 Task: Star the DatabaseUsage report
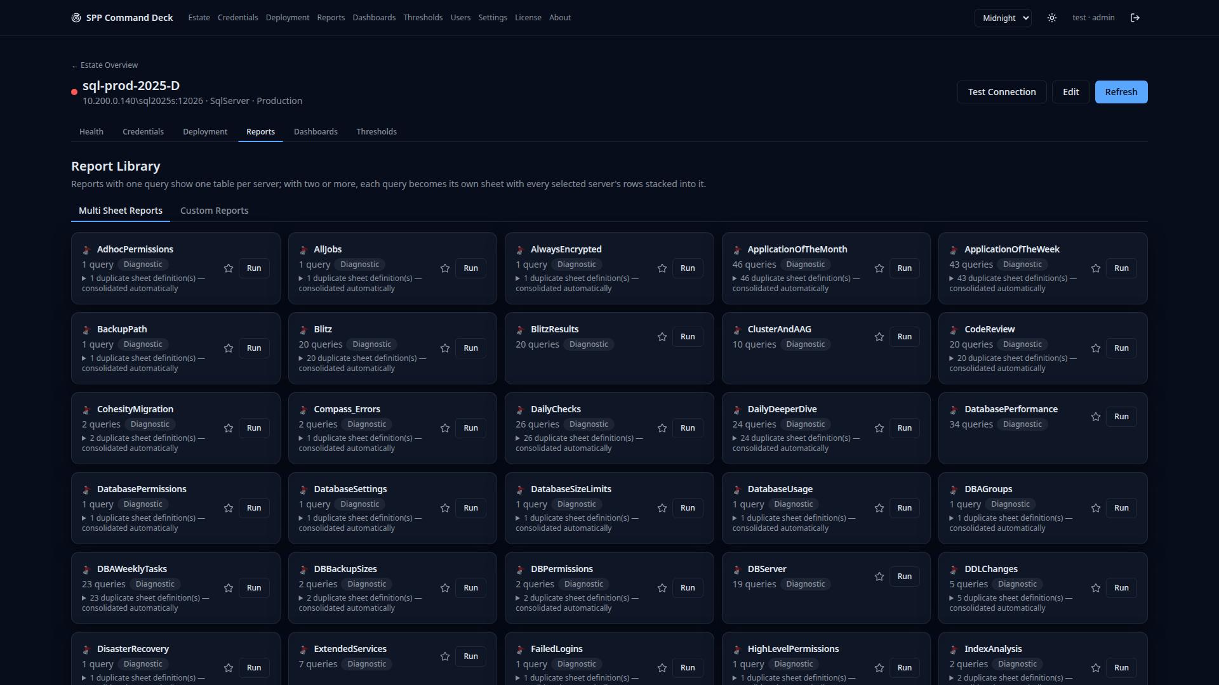click(879, 508)
